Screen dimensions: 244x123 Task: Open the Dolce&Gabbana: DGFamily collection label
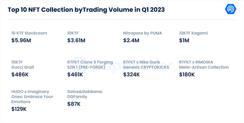pos(85,94)
